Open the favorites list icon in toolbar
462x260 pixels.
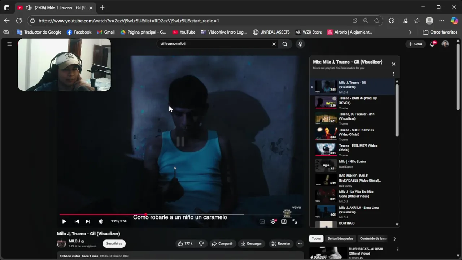click(417, 21)
